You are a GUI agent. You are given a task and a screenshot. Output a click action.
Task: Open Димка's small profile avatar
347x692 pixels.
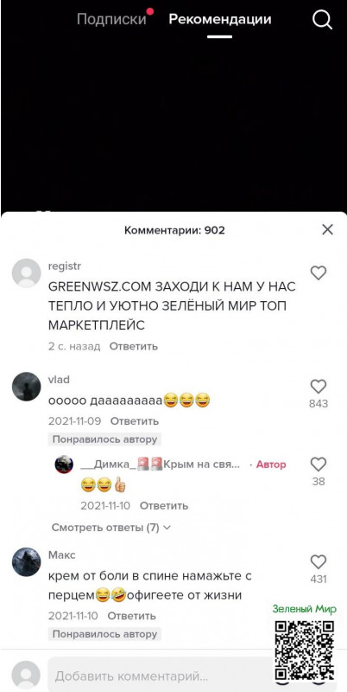[x=64, y=465]
